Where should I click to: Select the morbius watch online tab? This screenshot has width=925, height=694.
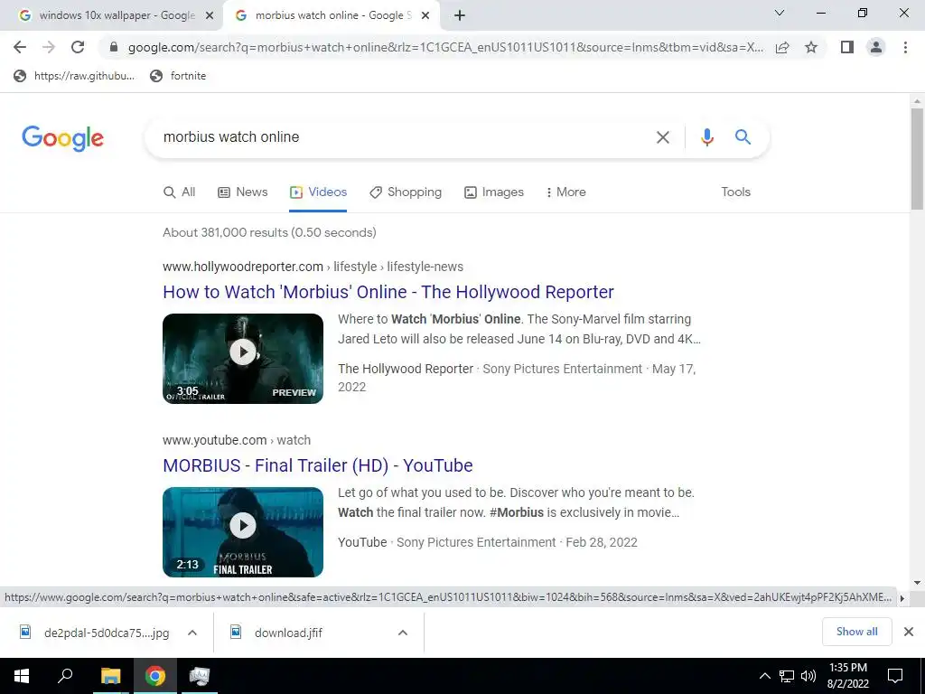click(x=332, y=16)
